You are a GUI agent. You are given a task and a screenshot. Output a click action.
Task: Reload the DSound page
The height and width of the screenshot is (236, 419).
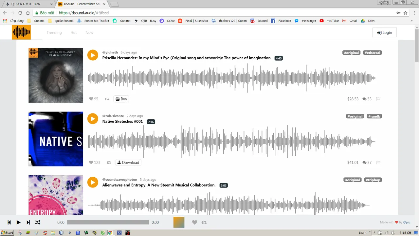(x=20, y=13)
